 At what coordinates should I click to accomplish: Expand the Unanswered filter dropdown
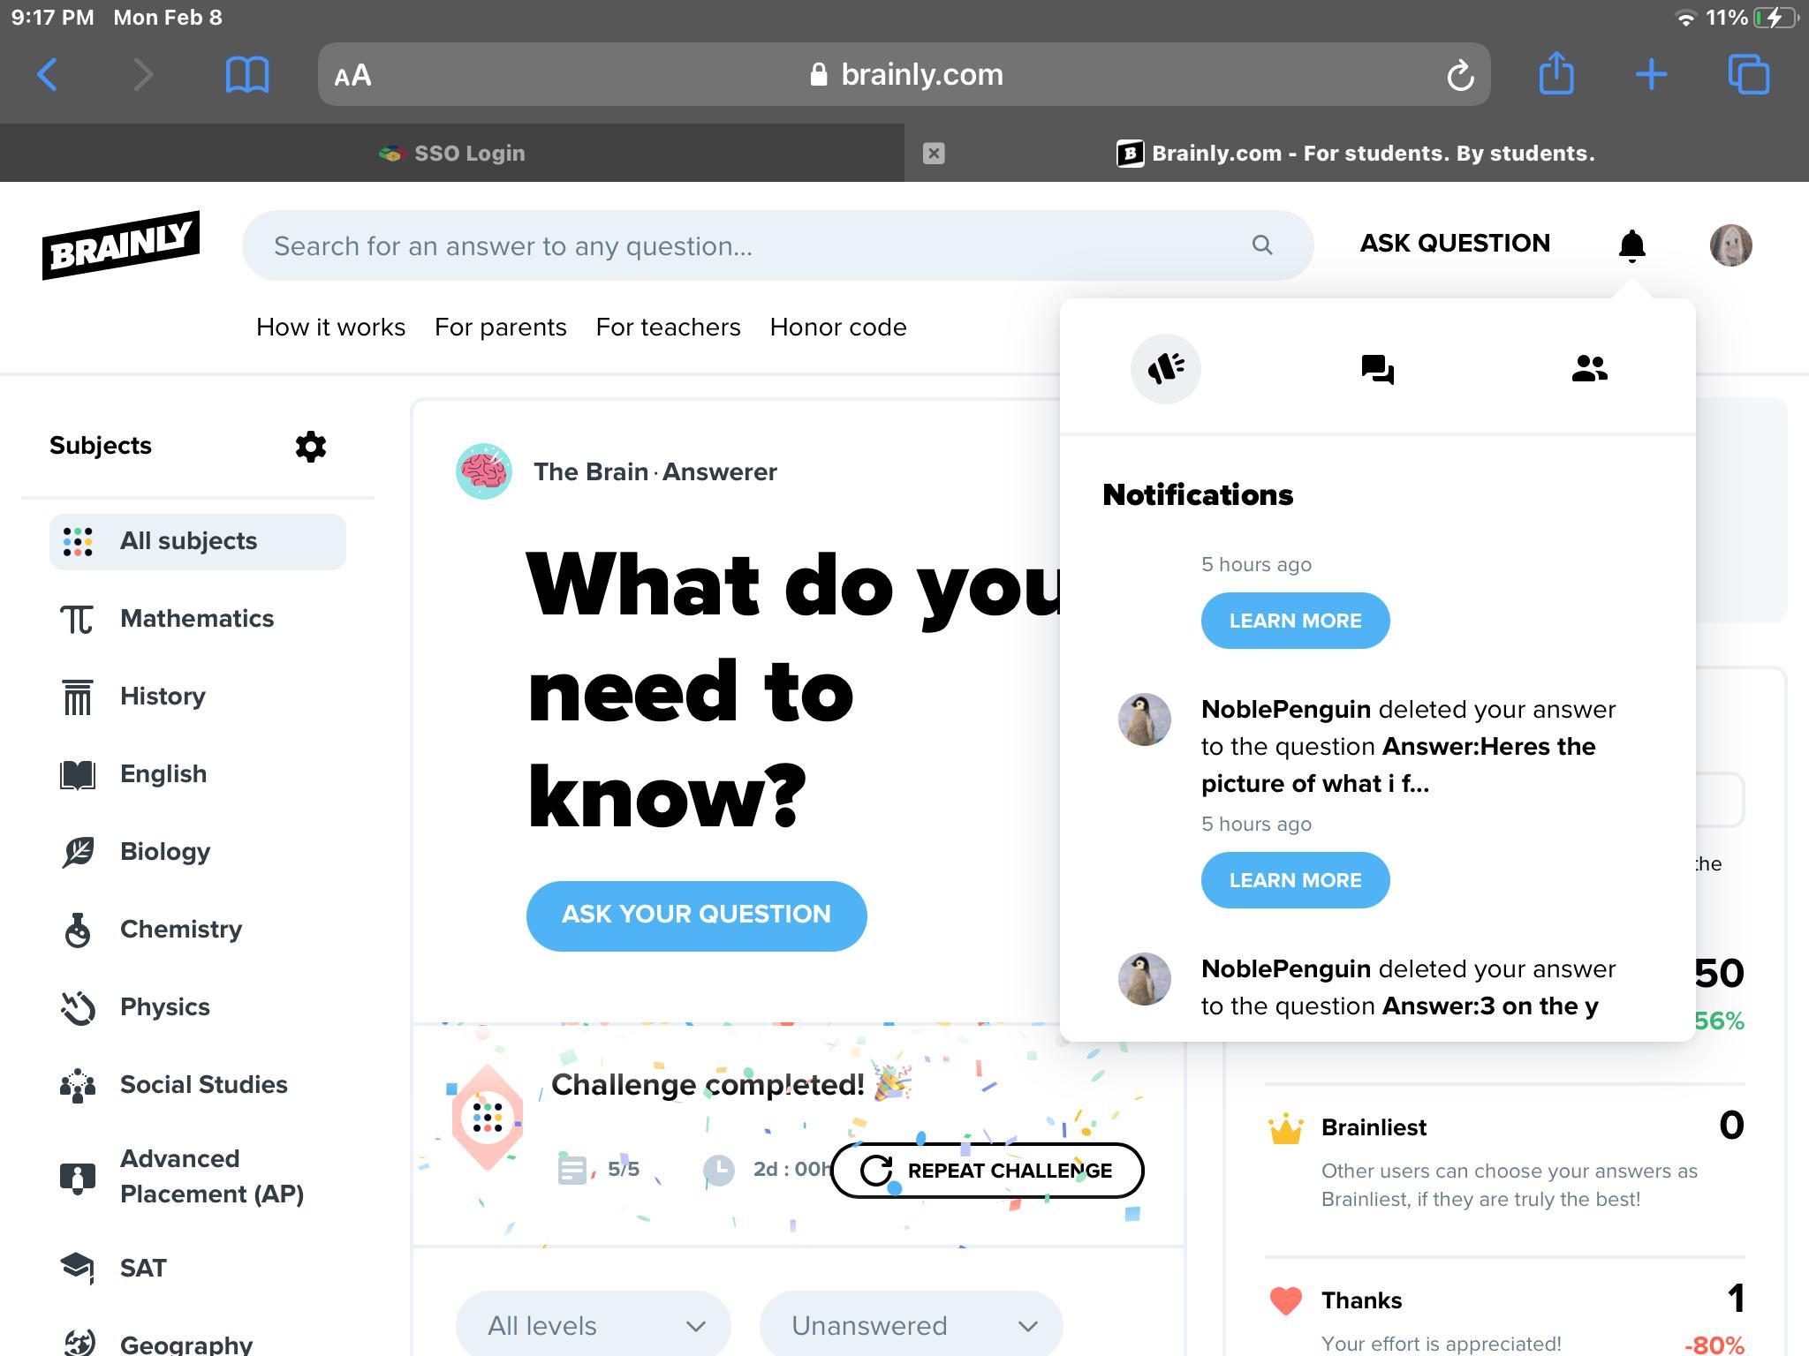pos(912,1325)
